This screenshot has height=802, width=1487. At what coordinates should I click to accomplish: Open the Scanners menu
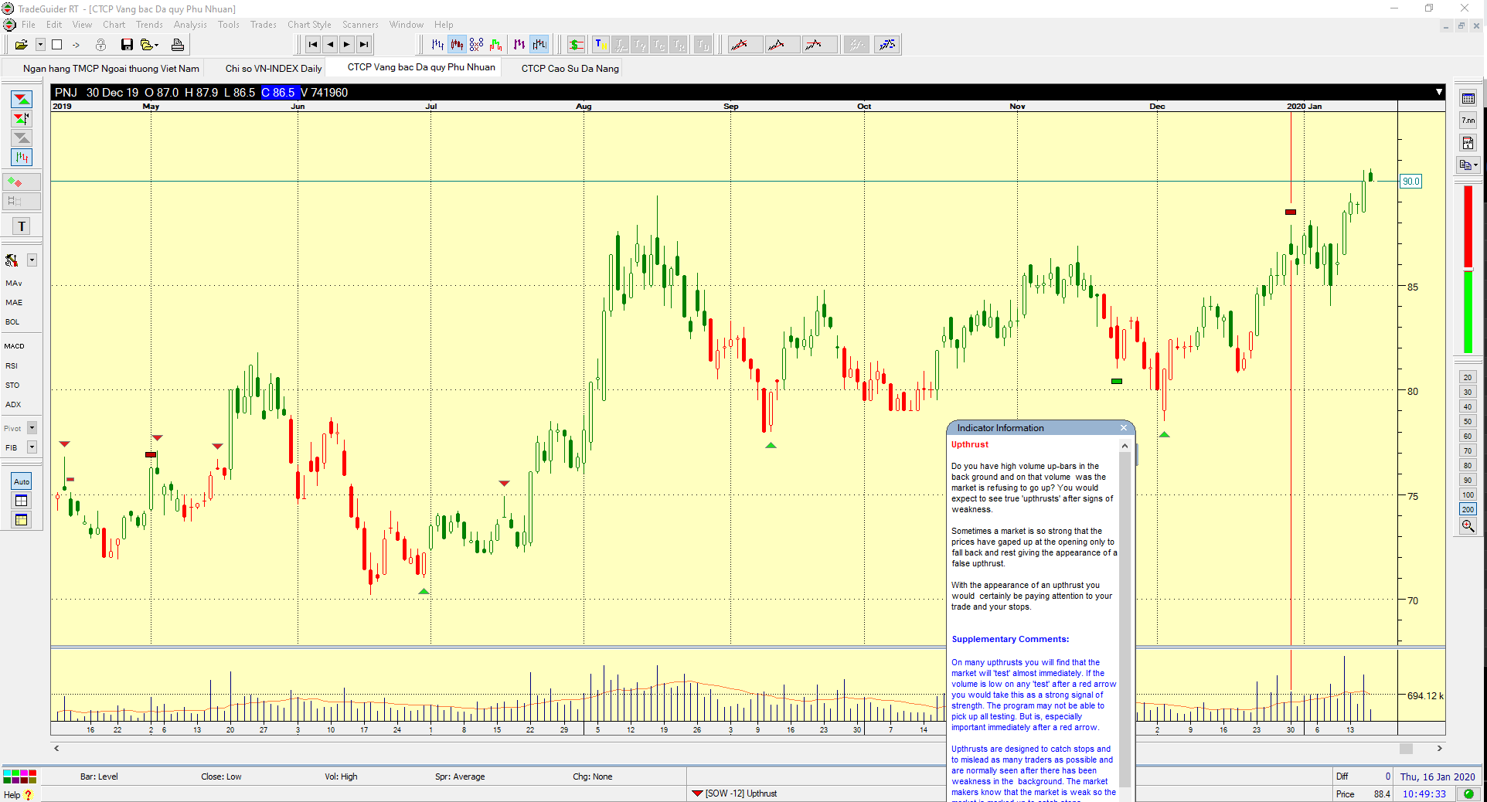pyautogui.click(x=360, y=25)
